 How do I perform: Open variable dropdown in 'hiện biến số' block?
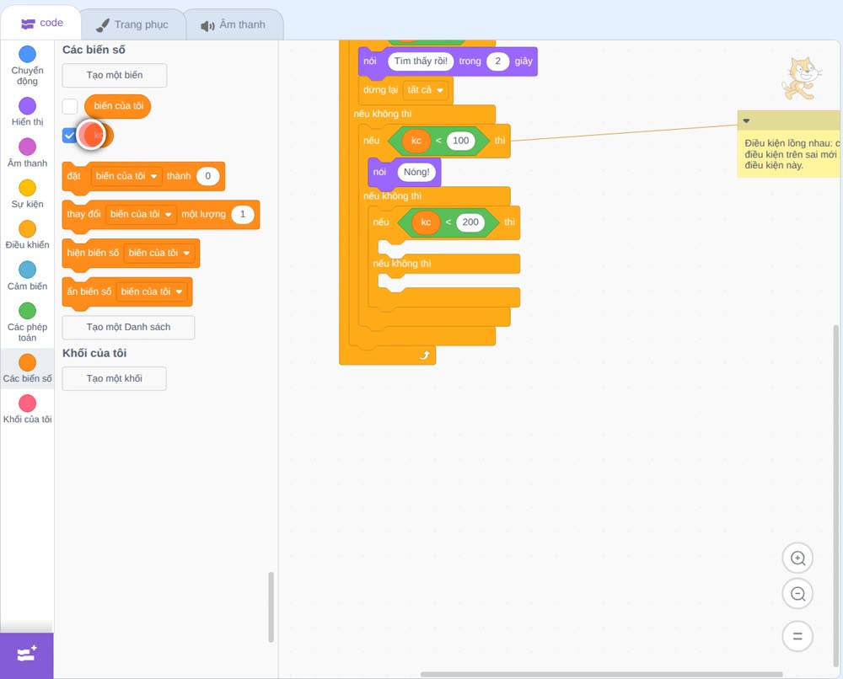[159, 253]
